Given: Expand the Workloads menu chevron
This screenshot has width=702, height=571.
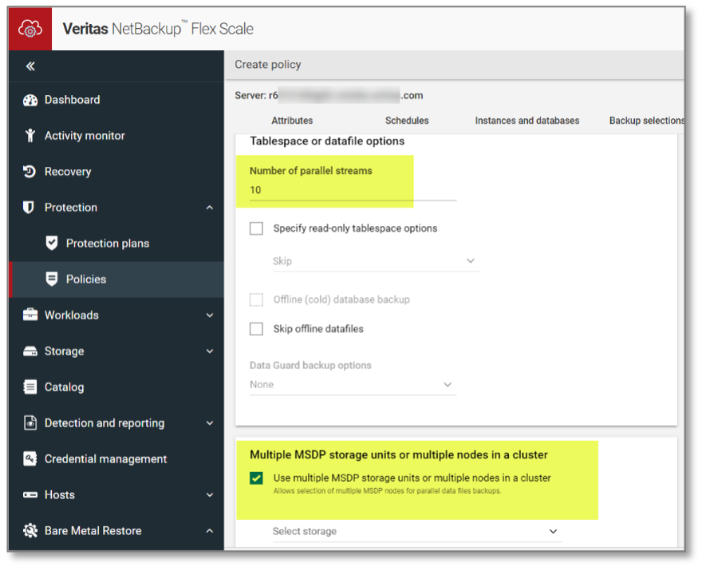Looking at the screenshot, I should pos(210,315).
